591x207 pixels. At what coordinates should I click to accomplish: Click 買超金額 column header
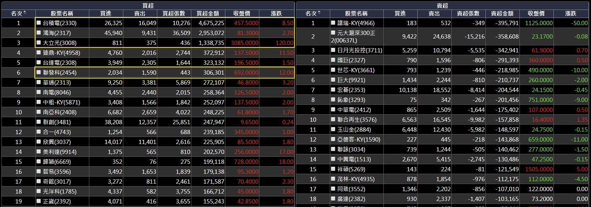click(x=208, y=13)
